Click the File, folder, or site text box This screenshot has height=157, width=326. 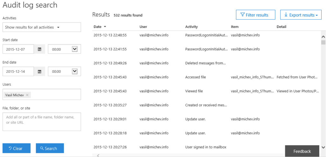[42, 122]
